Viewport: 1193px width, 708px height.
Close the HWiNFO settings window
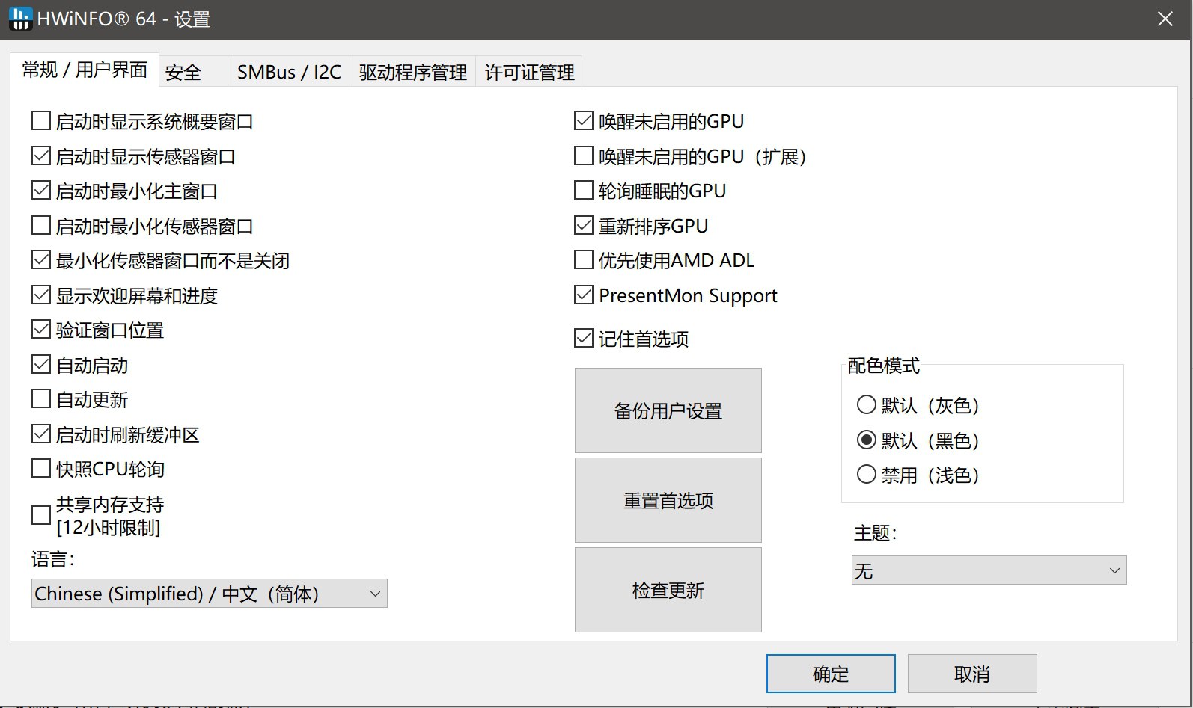[1165, 19]
